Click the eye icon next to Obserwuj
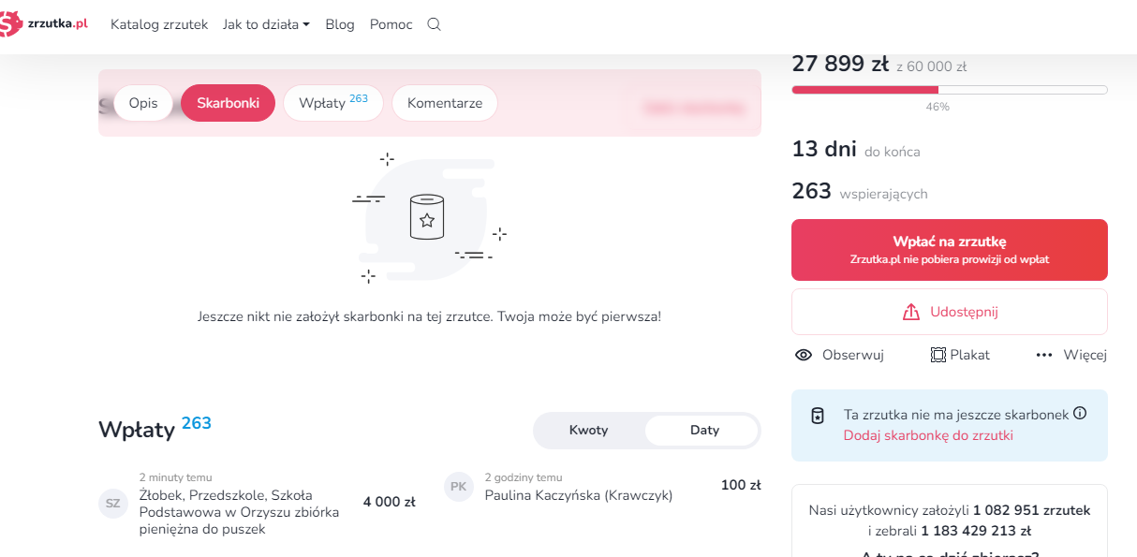Image resolution: width=1137 pixels, height=557 pixels. 803,355
